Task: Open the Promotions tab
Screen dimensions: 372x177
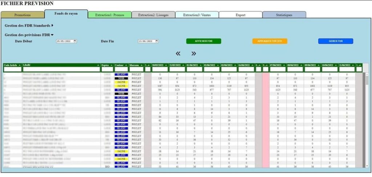Action: (x=23, y=15)
